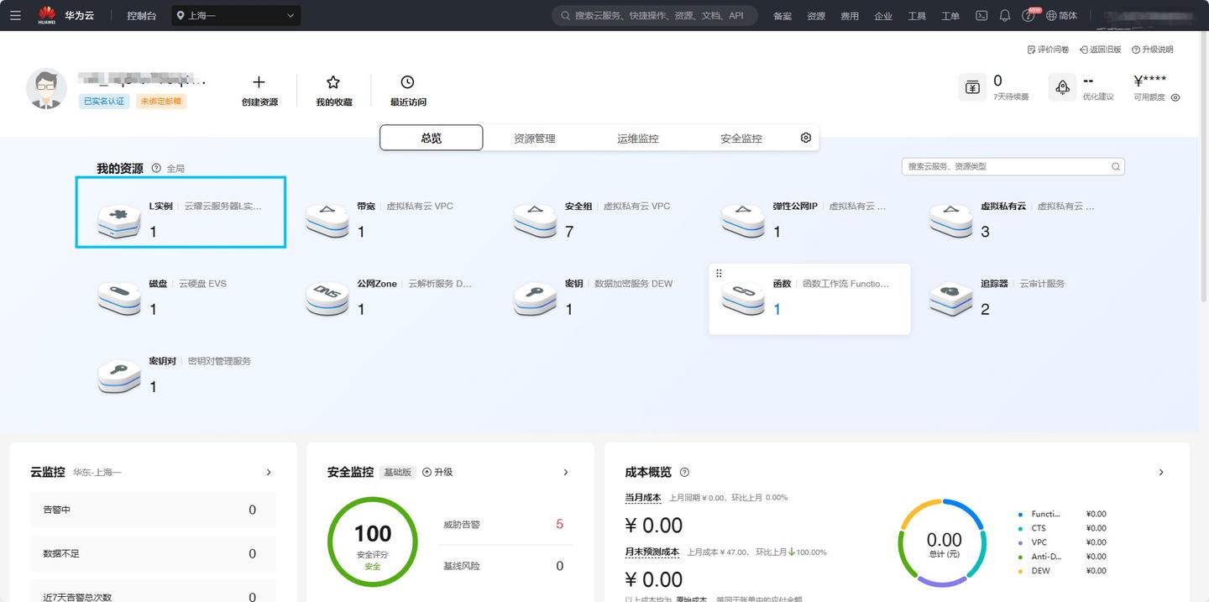Open the hamburger navigation menu
This screenshot has width=1209, height=602.
tap(15, 15)
